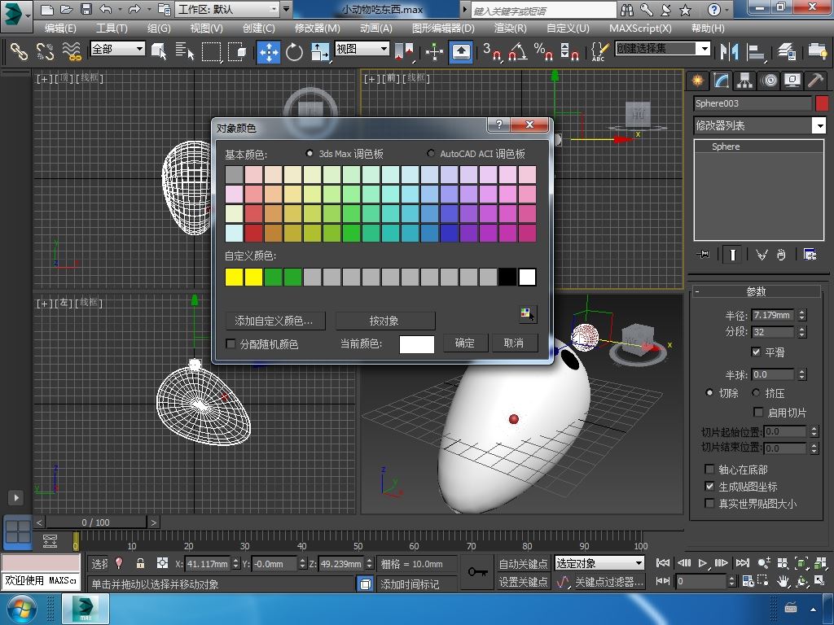Open the 视图 reference coordinate dropdown
This screenshot has height=625, width=834.
tap(362, 49)
